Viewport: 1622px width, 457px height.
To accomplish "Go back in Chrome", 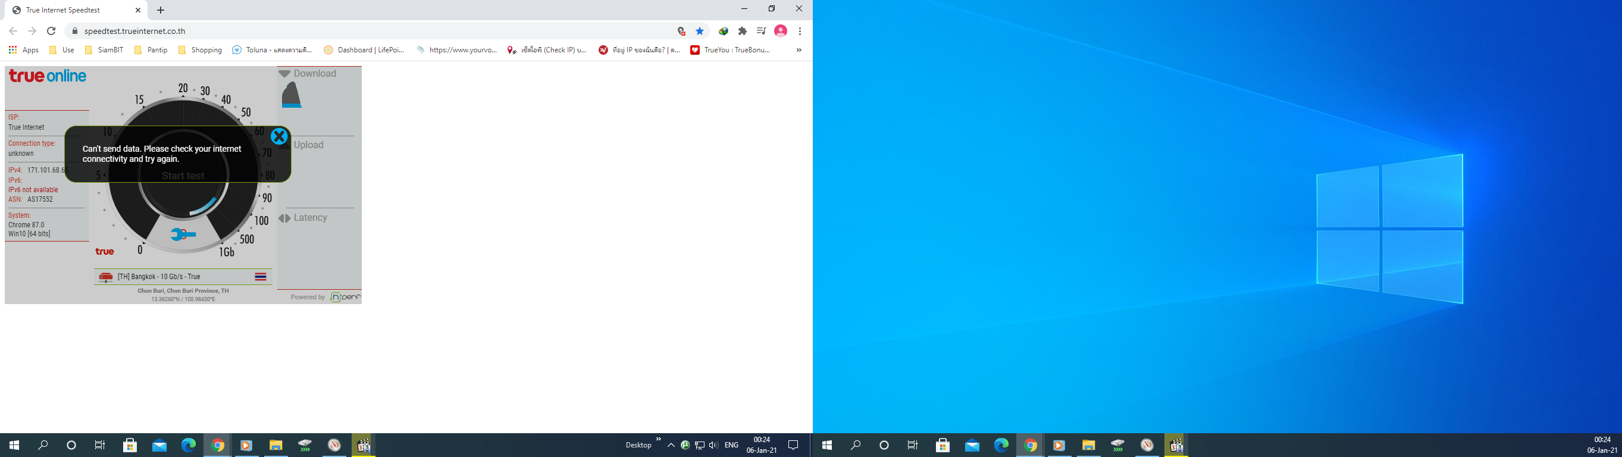I will click(12, 31).
